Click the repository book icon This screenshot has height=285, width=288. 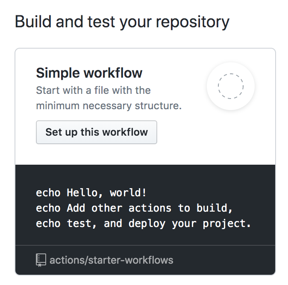pos(41,259)
